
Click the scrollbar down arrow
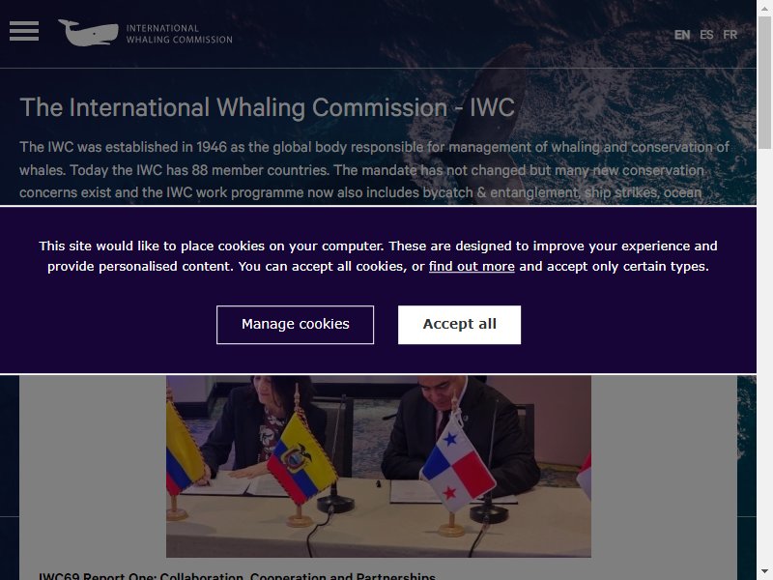click(x=764, y=574)
